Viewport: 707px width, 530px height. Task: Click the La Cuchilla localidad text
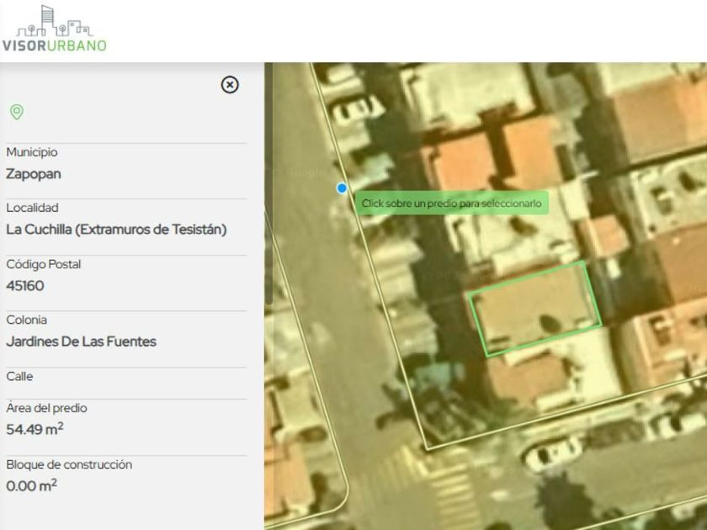(x=116, y=229)
